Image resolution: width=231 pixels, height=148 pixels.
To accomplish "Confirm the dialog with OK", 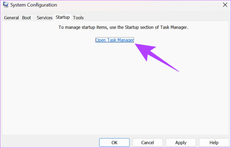I will tap(114, 143).
